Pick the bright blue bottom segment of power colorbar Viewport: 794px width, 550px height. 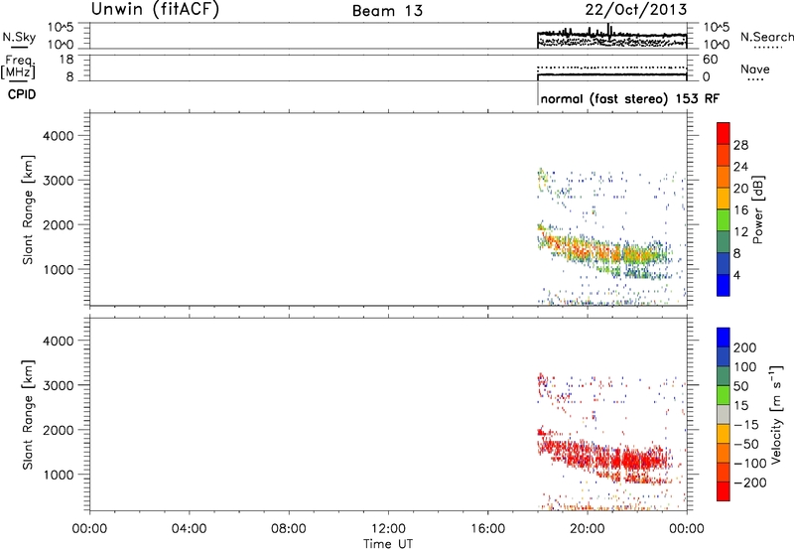point(724,286)
